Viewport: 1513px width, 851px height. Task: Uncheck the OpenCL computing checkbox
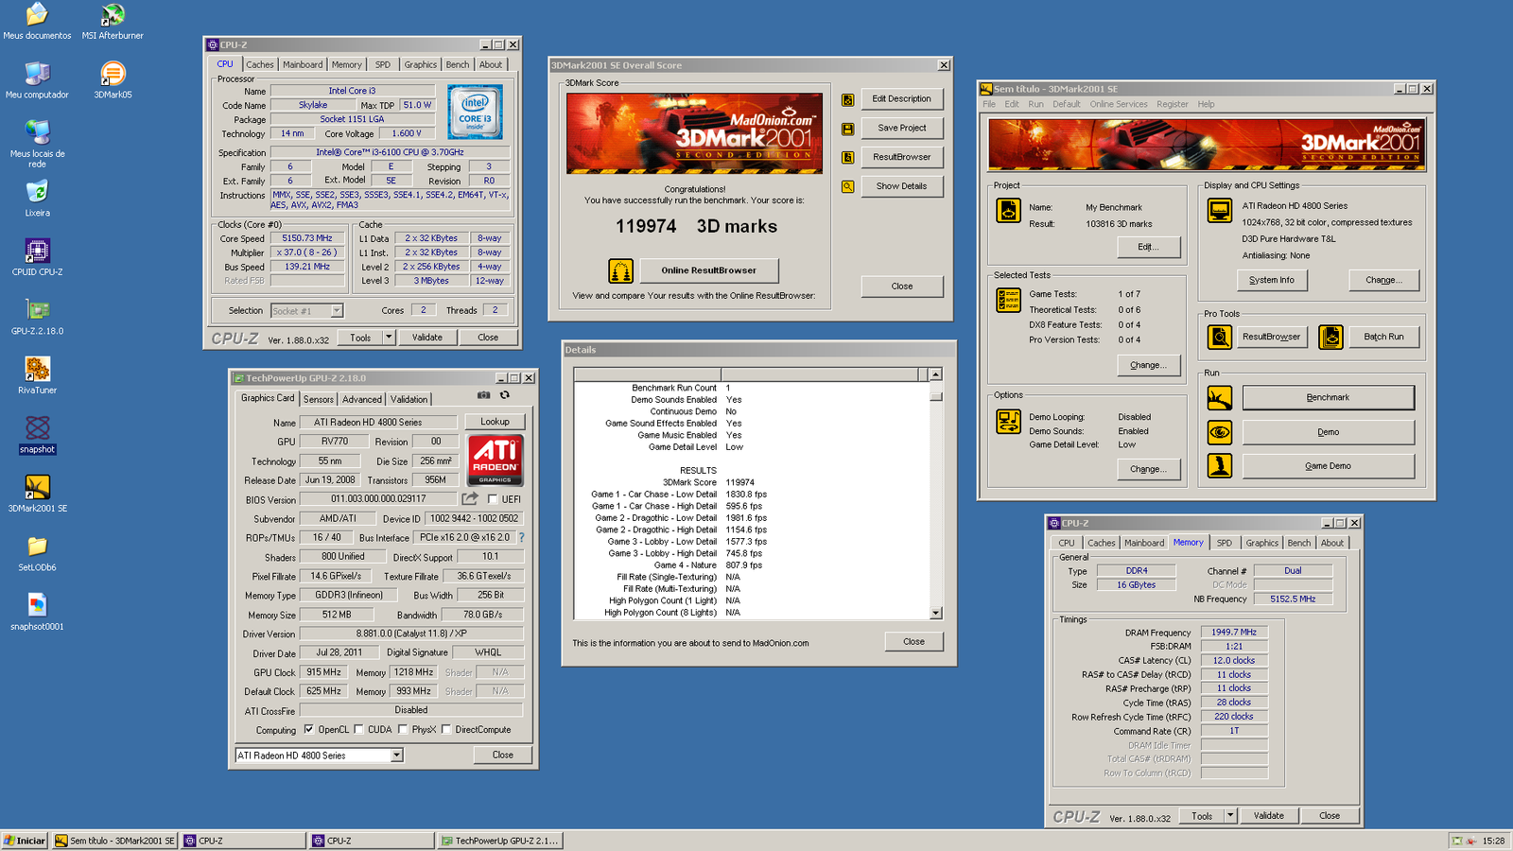pyautogui.click(x=309, y=729)
